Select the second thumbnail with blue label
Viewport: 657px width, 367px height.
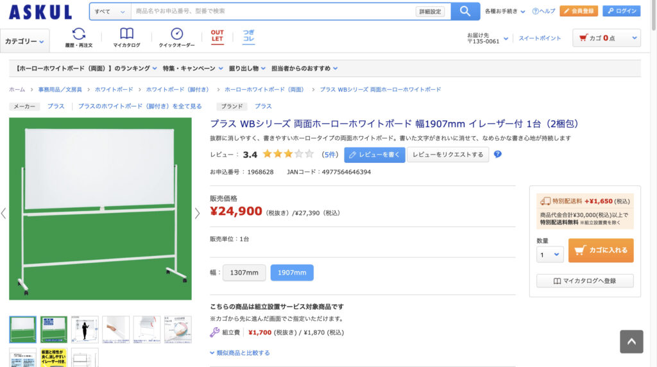point(54,330)
